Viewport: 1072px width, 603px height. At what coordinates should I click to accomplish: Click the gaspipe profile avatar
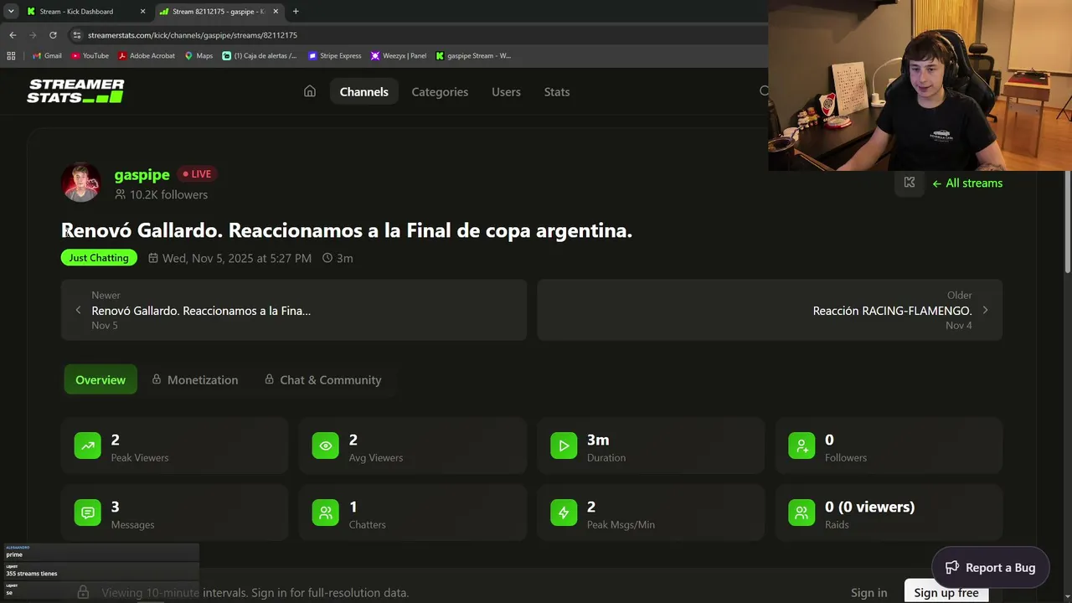[81, 182]
